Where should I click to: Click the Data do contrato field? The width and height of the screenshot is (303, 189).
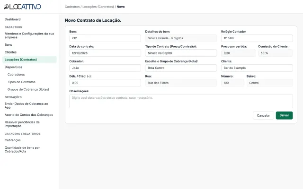105,53
